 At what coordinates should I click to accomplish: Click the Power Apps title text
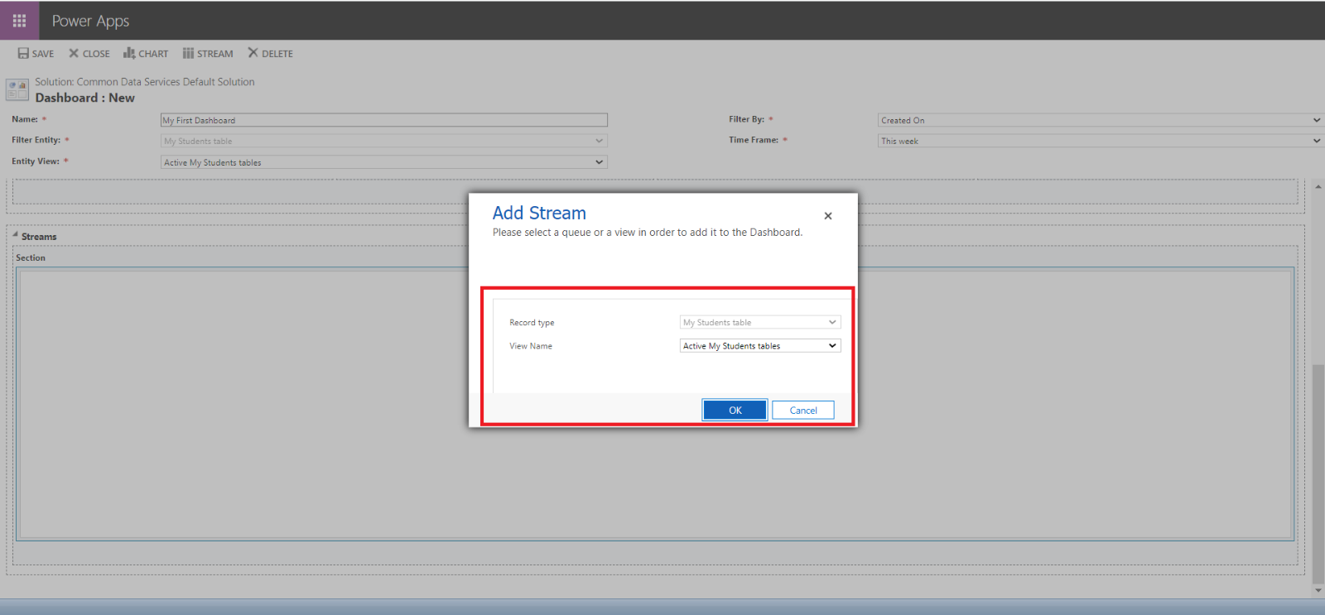[90, 21]
